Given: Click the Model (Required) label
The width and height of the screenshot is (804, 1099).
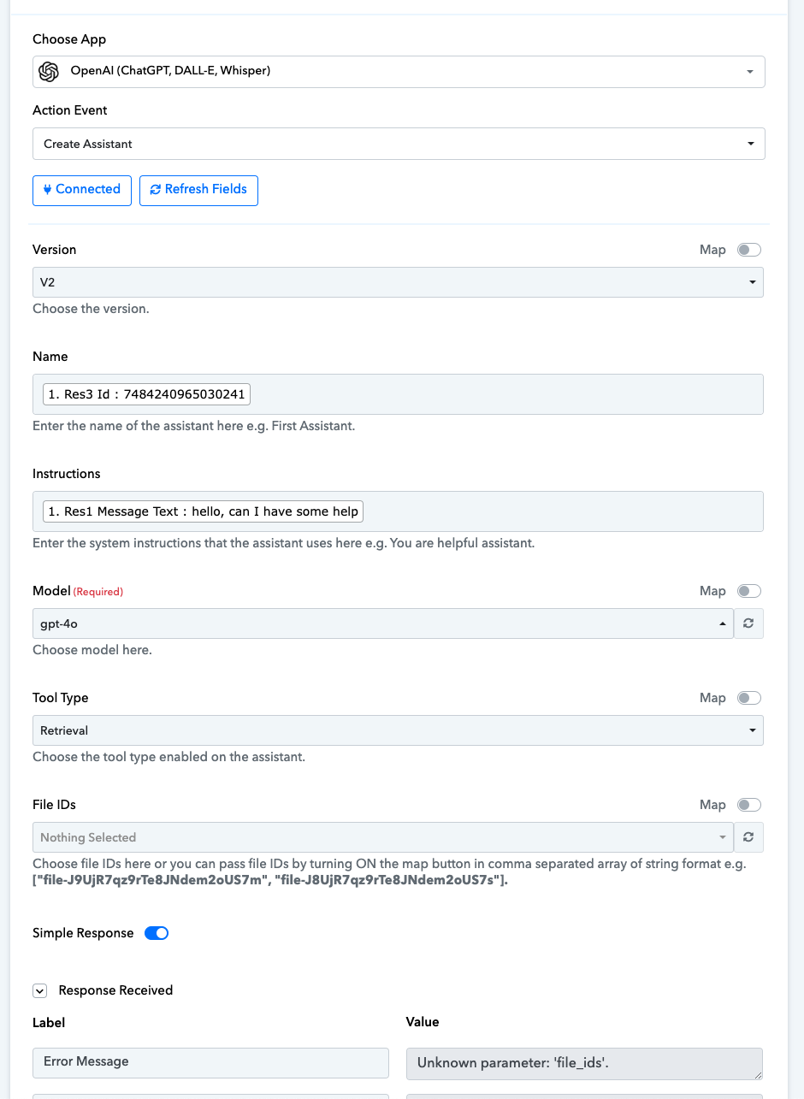Looking at the screenshot, I should [x=78, y=591].
